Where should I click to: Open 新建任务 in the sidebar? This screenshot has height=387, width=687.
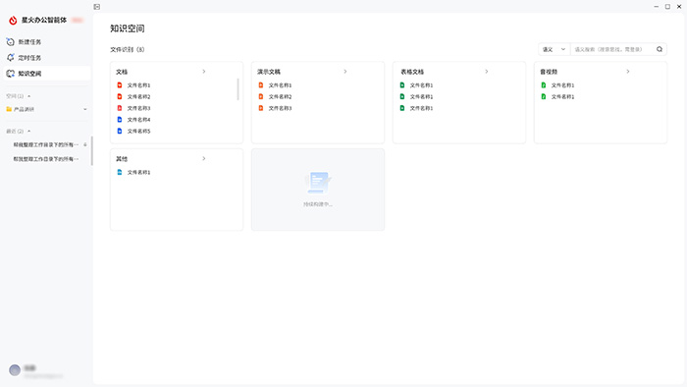(46, 42)
